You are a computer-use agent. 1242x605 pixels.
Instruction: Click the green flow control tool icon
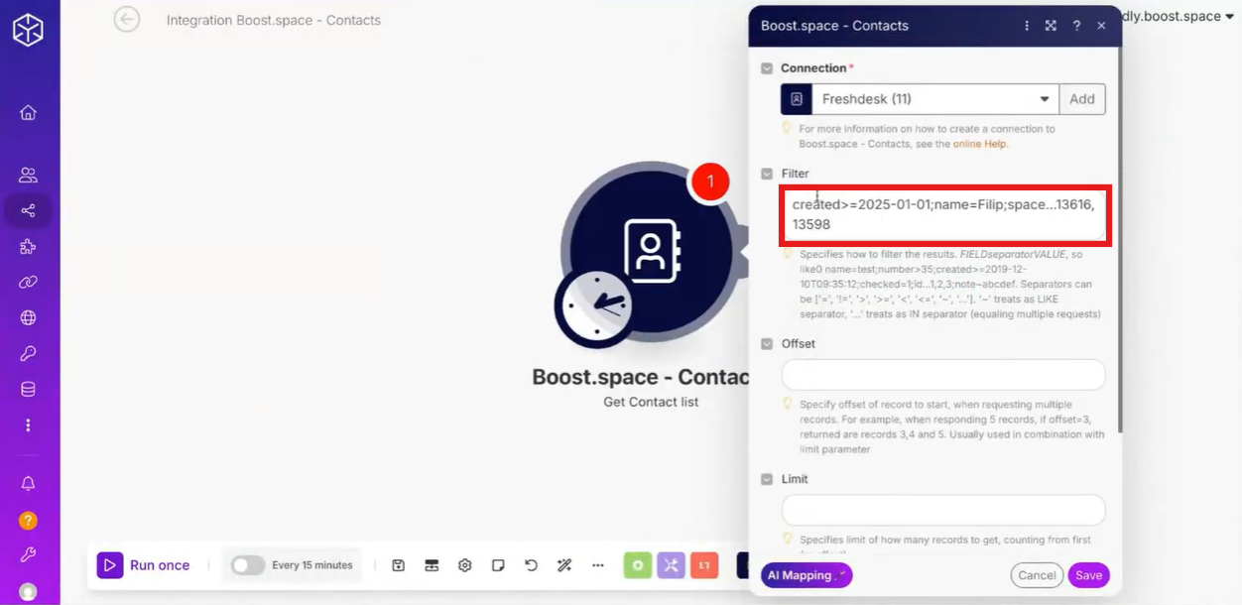(x=638, y=565)
